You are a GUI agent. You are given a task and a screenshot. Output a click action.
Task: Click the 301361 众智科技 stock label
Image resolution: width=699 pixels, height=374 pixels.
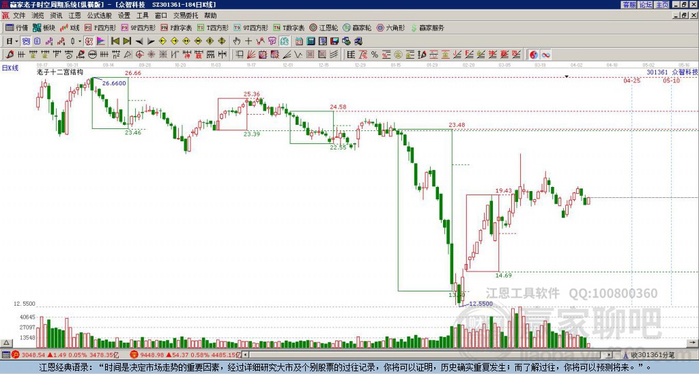tap(672, 72)
